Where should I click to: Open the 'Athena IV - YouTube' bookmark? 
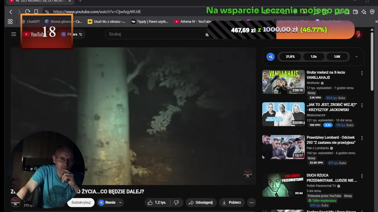193,21
